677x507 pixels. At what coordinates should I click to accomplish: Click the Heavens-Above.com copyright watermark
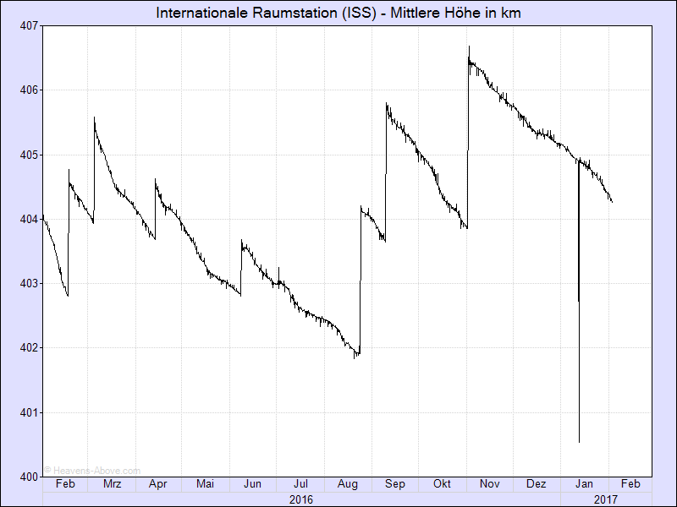click(x=91, y=470)
